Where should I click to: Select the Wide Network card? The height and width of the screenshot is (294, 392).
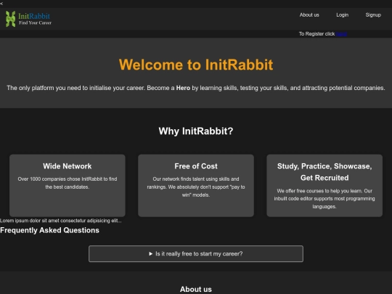(x=68, y=186)
